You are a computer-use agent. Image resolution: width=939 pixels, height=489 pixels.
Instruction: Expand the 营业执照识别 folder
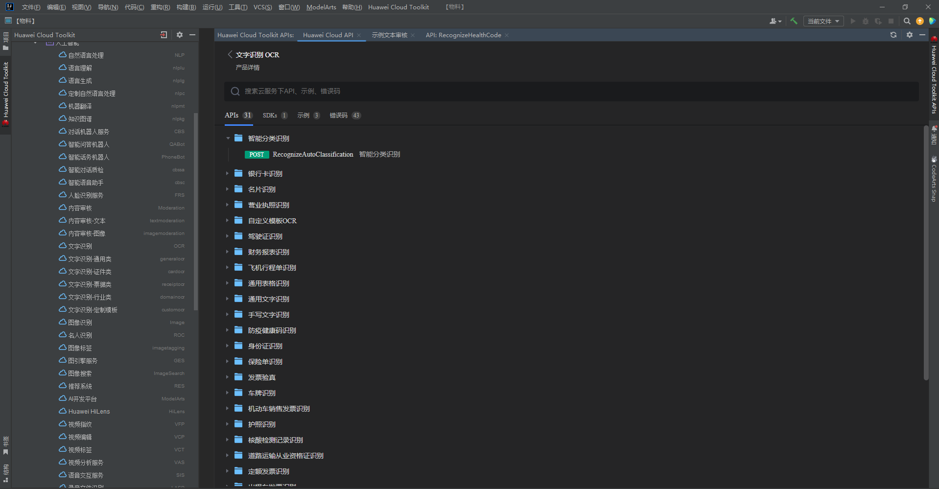228,205
